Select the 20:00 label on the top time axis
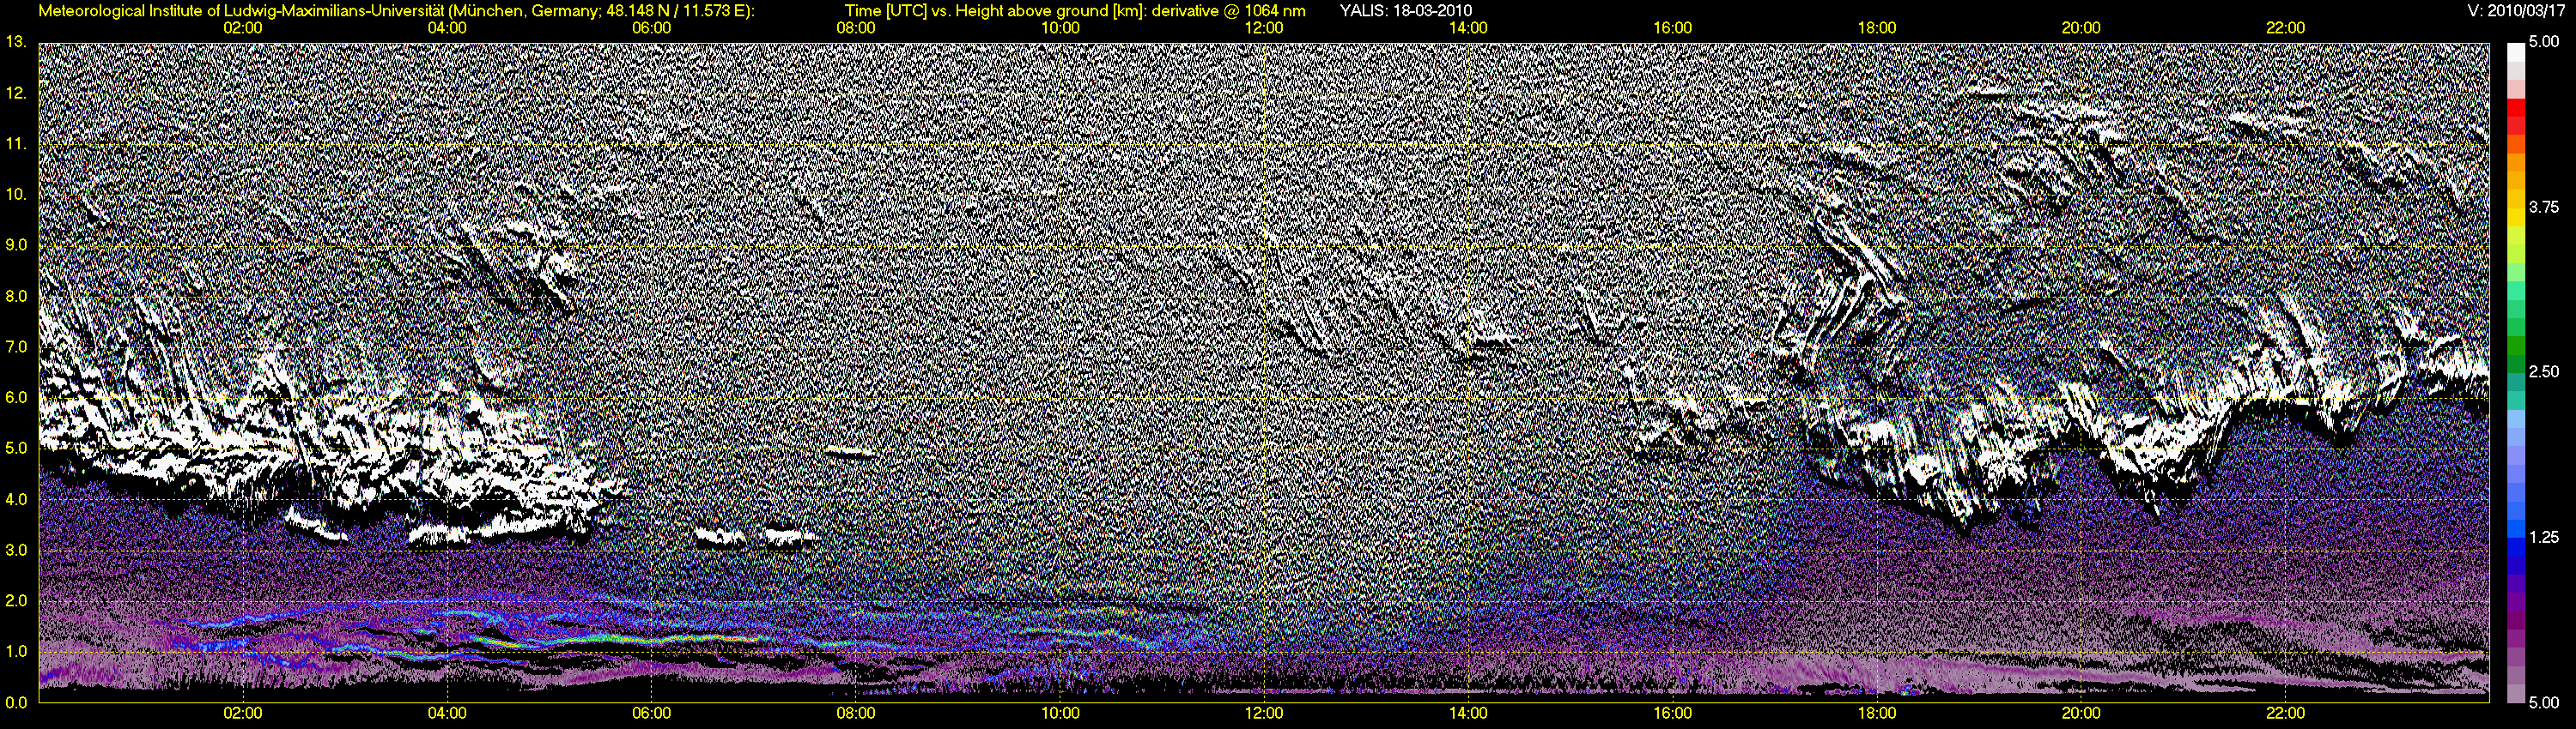Screen dimensions: 2576x729 coord(2081,28)
